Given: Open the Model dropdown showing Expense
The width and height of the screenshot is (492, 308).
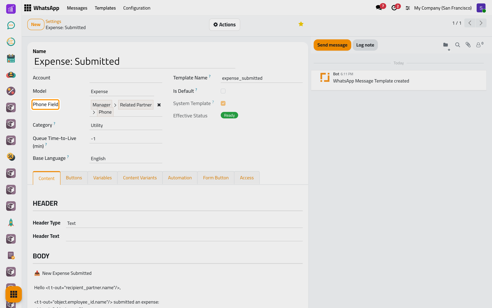Looking at the screenshot, I should click(x=122, y=91).
